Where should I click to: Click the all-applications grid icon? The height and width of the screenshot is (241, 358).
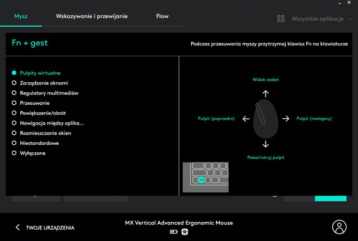(x=281, y=19)
